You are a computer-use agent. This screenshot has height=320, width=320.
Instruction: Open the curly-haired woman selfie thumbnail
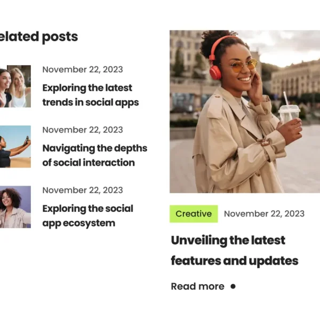click(x=15, y=207)
